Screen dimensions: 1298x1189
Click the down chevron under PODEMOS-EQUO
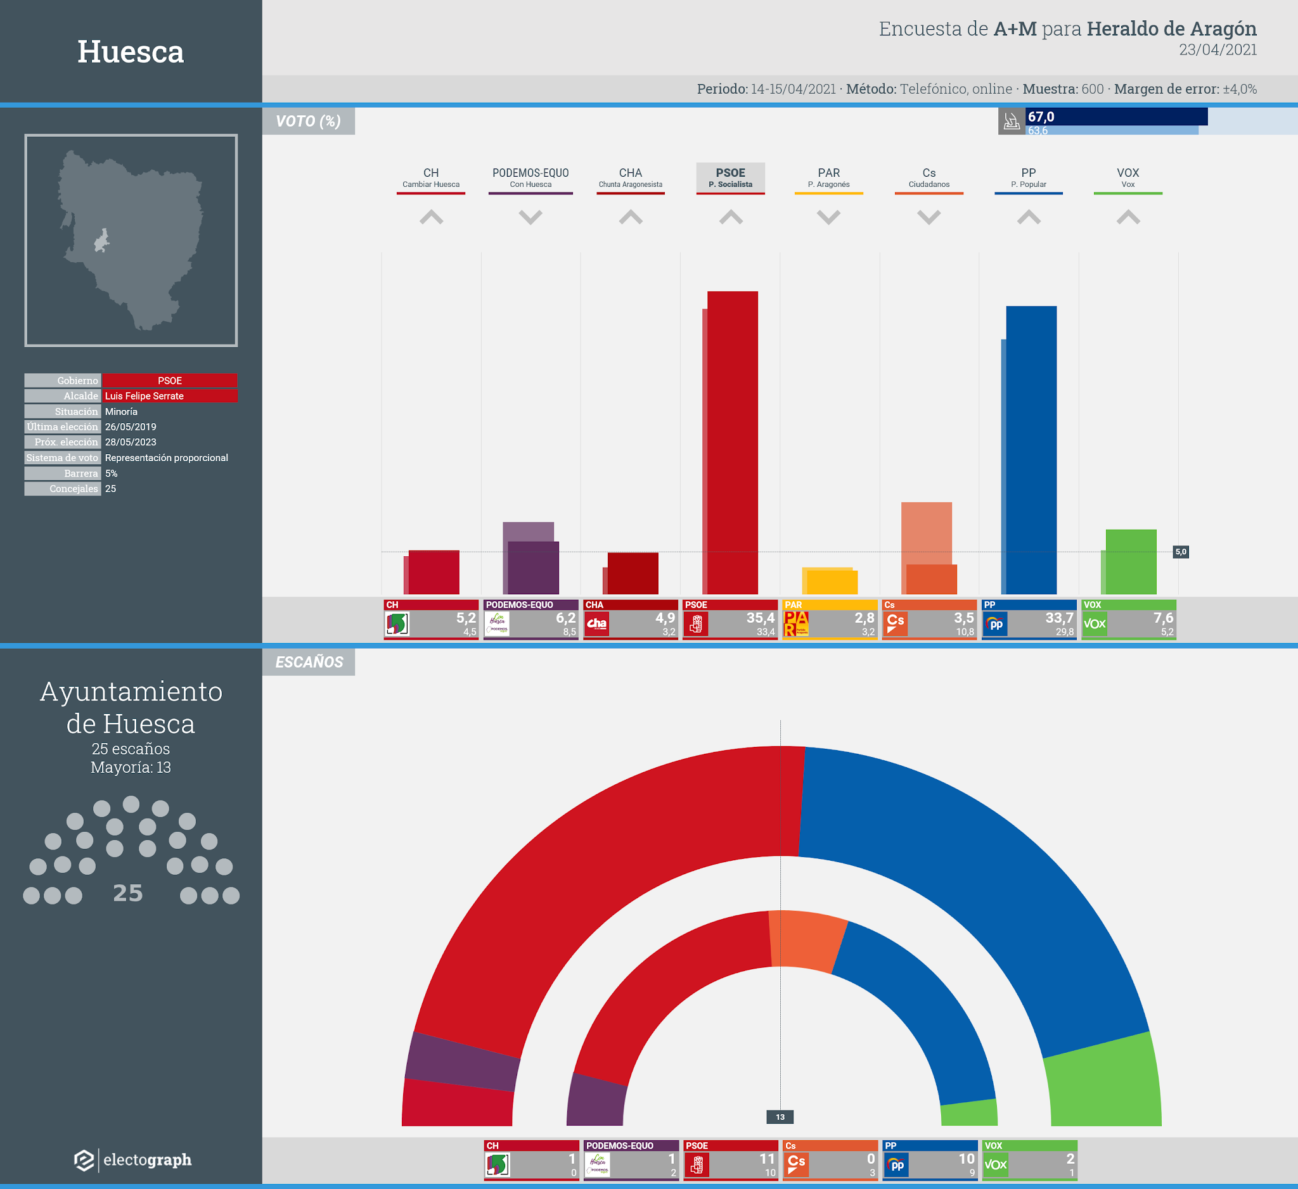point(530,217)
